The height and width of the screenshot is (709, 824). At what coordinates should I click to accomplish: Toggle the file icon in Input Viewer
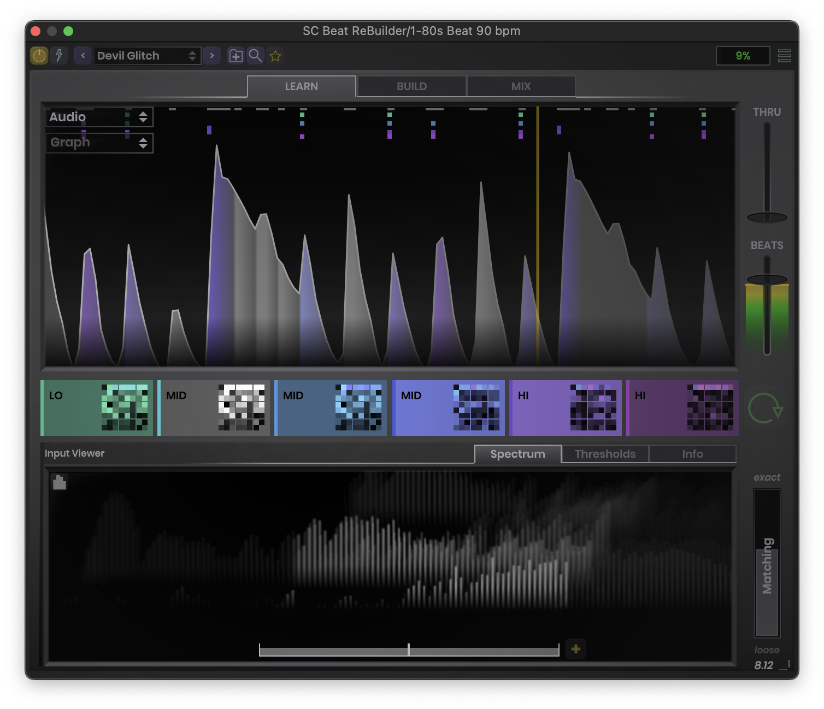tap(60, 482)
